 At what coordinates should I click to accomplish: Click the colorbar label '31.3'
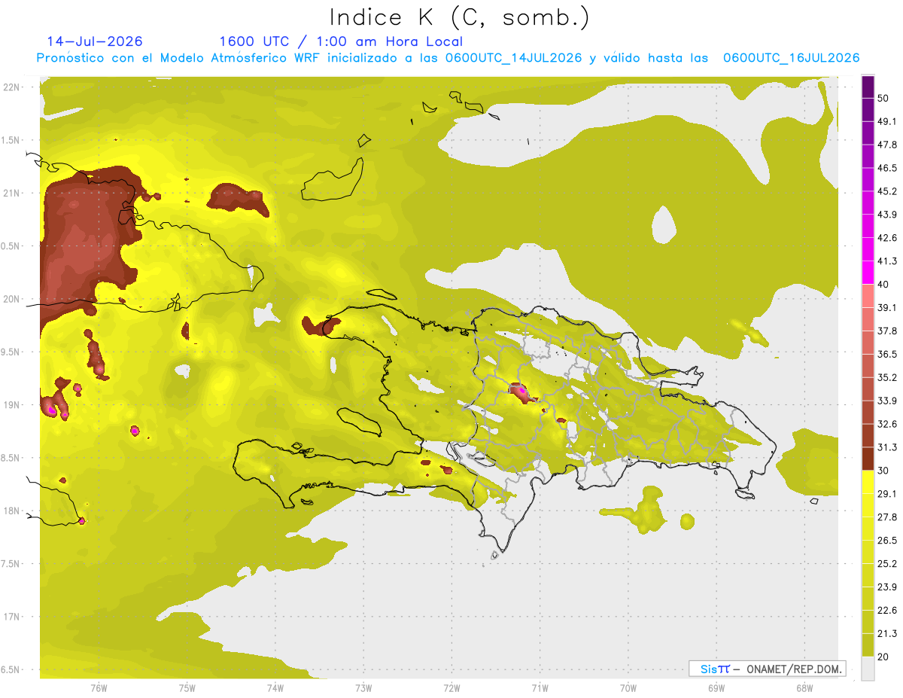coord(887,447)
